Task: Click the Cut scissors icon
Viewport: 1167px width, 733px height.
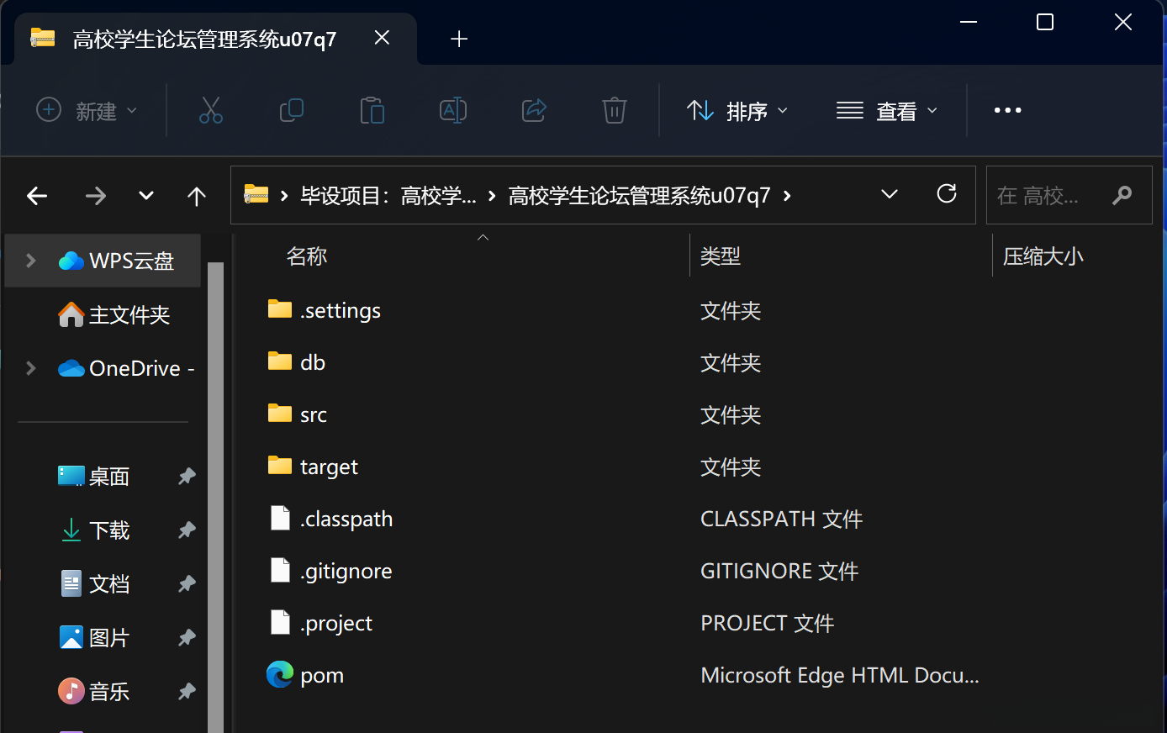Action: (x=210, y=110)
